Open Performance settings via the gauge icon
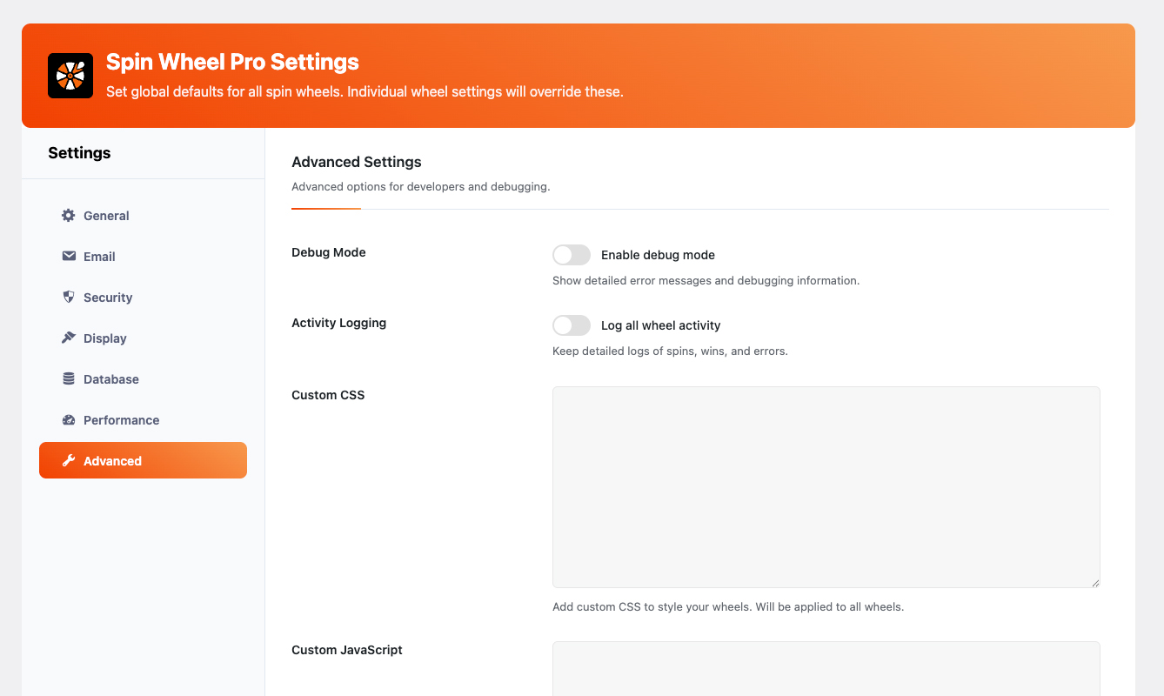The width and height of the screenshot is (1164, 696). click(68, 419)
